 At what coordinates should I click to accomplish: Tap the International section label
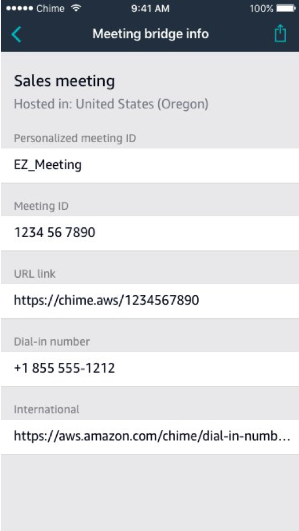(47, 409)
